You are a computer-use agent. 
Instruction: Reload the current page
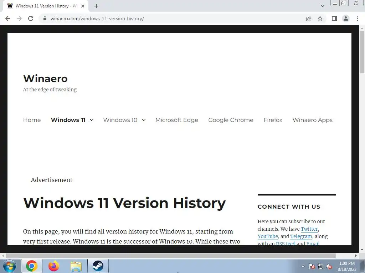31,18
